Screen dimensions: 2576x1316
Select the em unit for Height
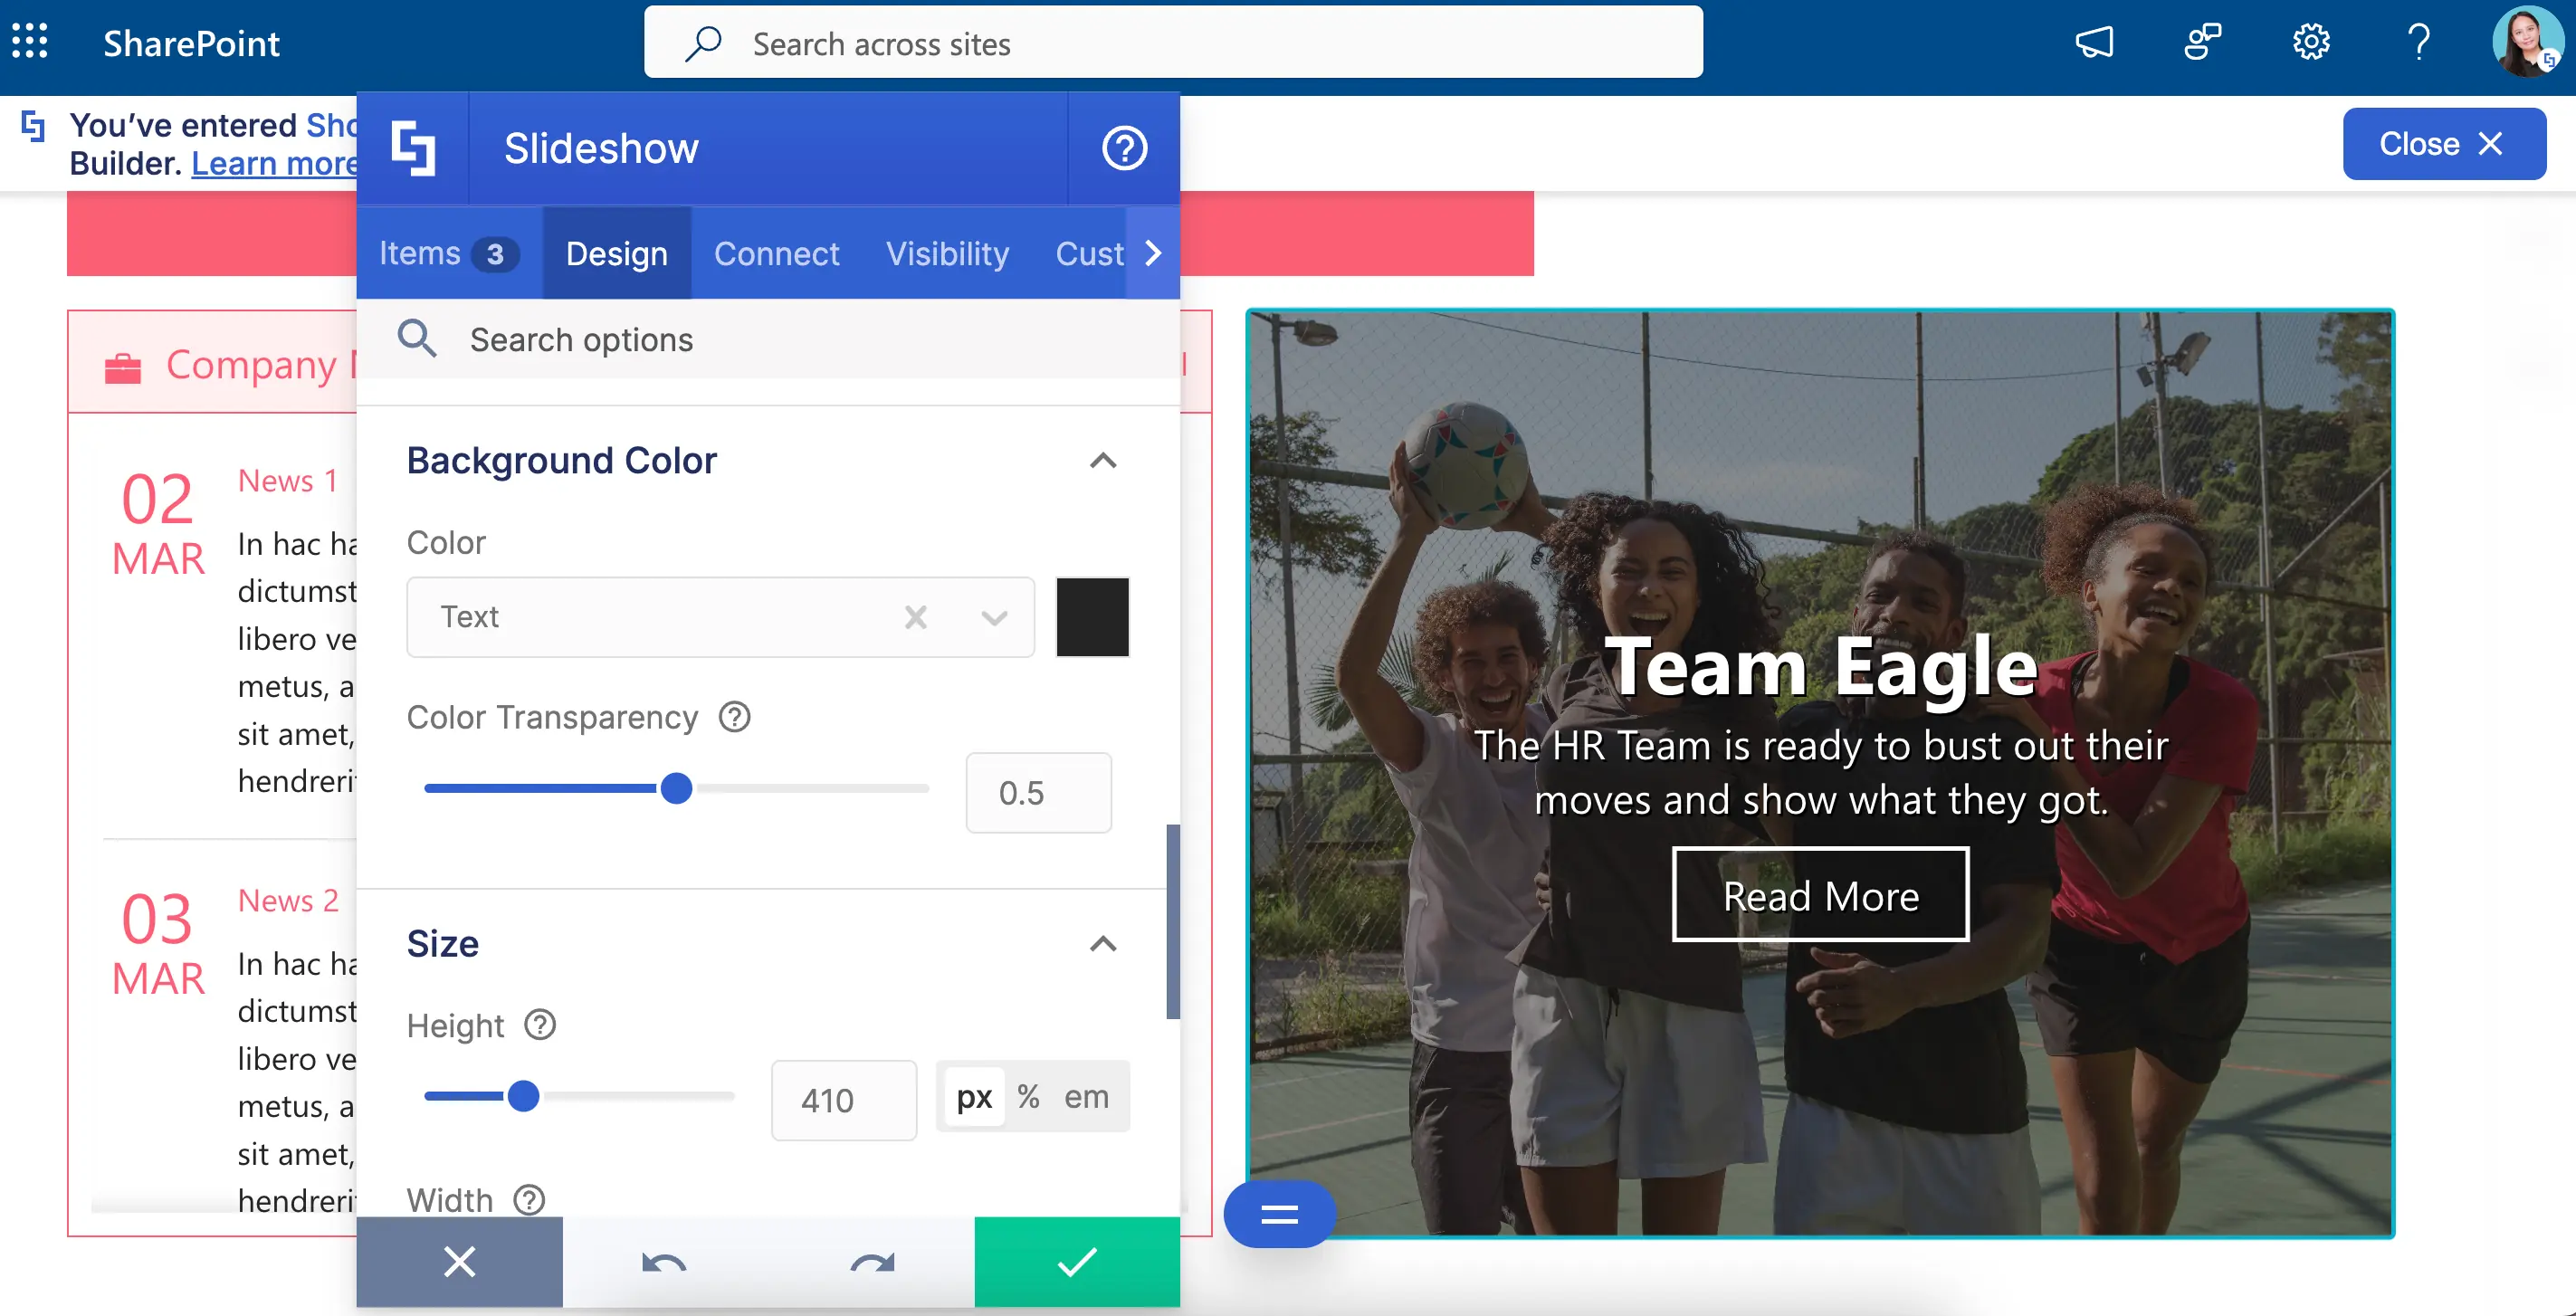click(1086, 1097)
